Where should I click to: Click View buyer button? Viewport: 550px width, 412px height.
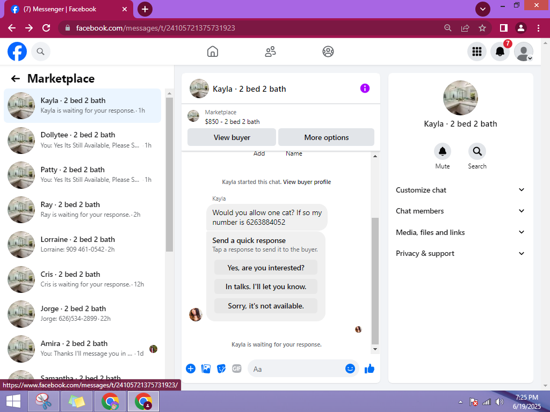[x=232, y=137]
